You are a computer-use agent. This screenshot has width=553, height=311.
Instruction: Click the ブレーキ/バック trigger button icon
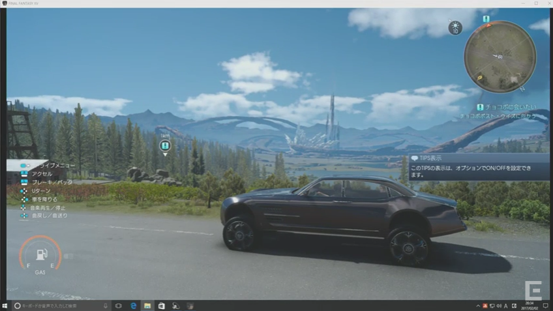(x=24, y=183)
